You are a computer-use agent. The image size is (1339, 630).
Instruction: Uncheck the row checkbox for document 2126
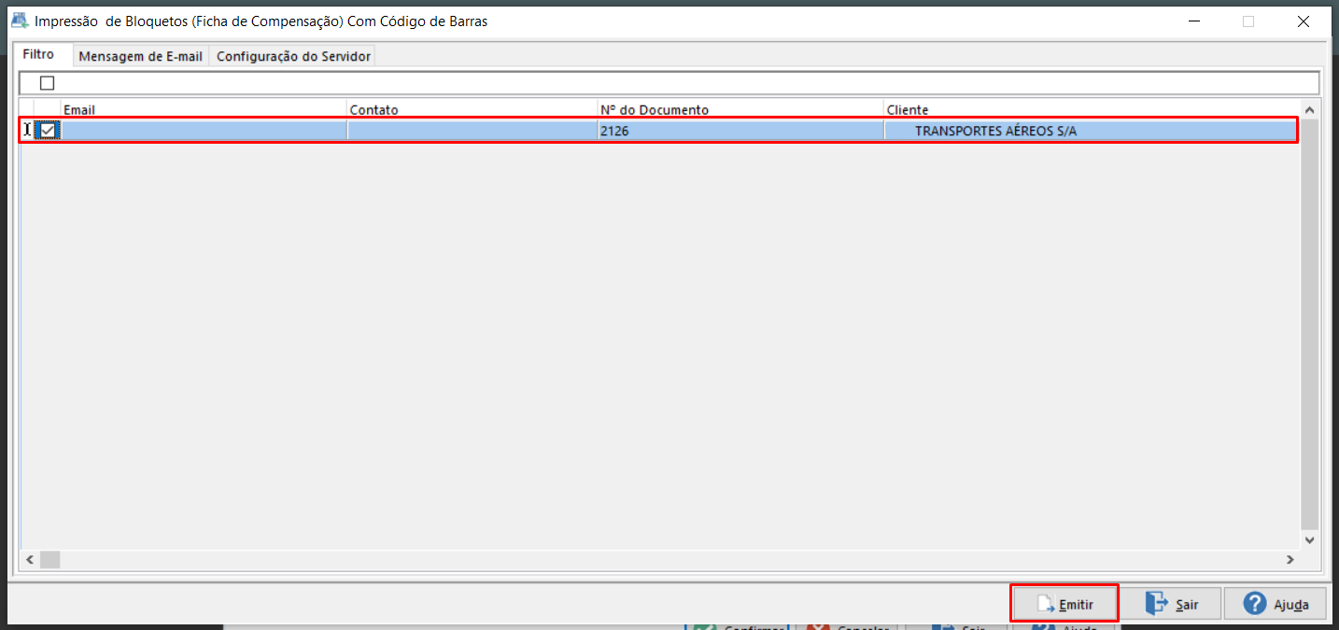point(48,131)
